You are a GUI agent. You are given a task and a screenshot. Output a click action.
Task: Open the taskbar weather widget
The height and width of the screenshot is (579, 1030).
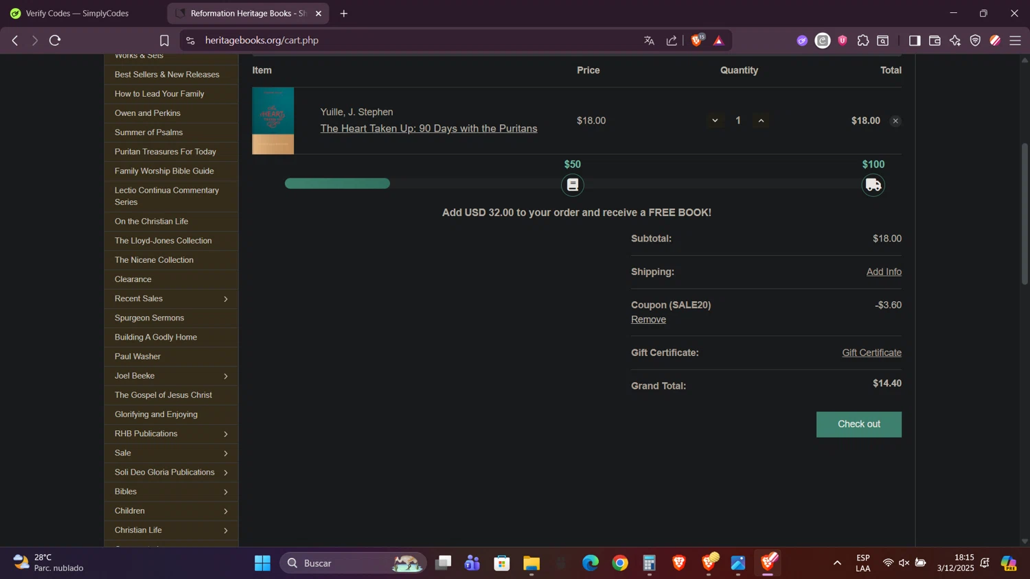[x=48, y=563]
